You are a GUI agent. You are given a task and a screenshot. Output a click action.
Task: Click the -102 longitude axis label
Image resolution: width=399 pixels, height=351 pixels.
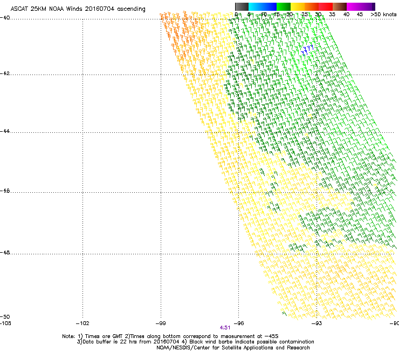click(82, 323)
